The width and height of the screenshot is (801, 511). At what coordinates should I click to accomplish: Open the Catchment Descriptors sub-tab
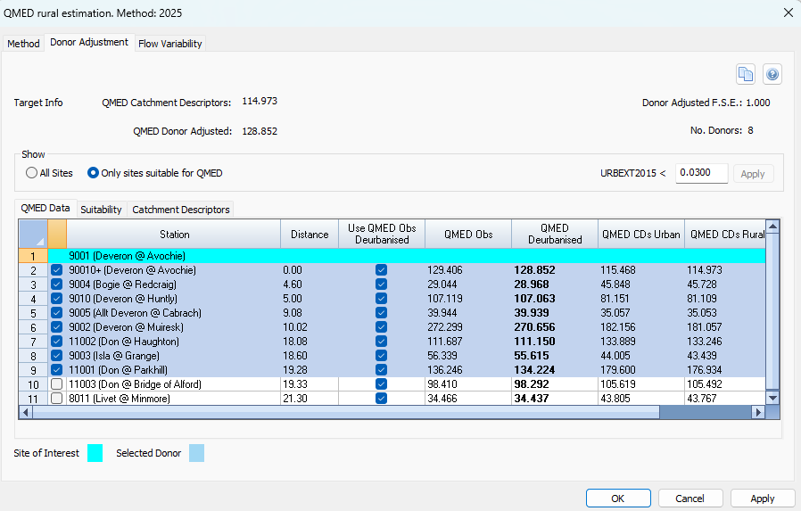[x=181, y=210]
